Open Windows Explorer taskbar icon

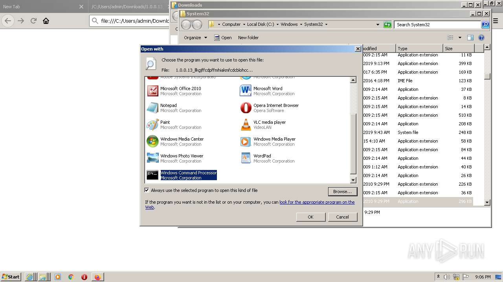pos(43,277)
